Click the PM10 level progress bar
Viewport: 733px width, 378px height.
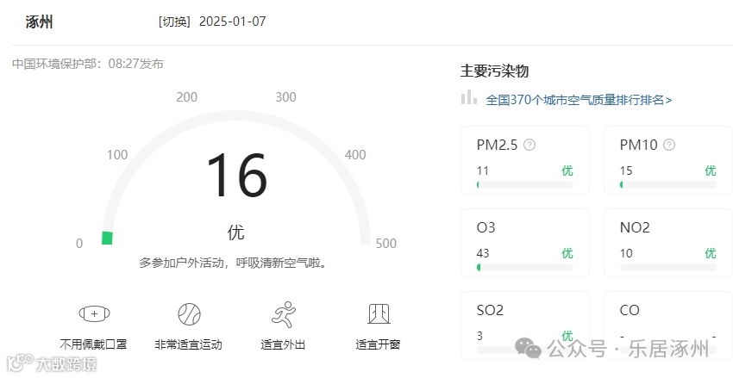pyautogui.click(x=668, y=185)
